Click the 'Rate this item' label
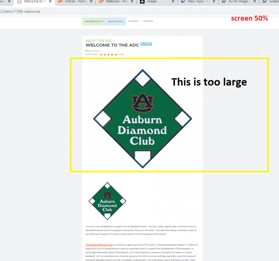This screenshot has width=279, height=261. [x=92, y=54]
